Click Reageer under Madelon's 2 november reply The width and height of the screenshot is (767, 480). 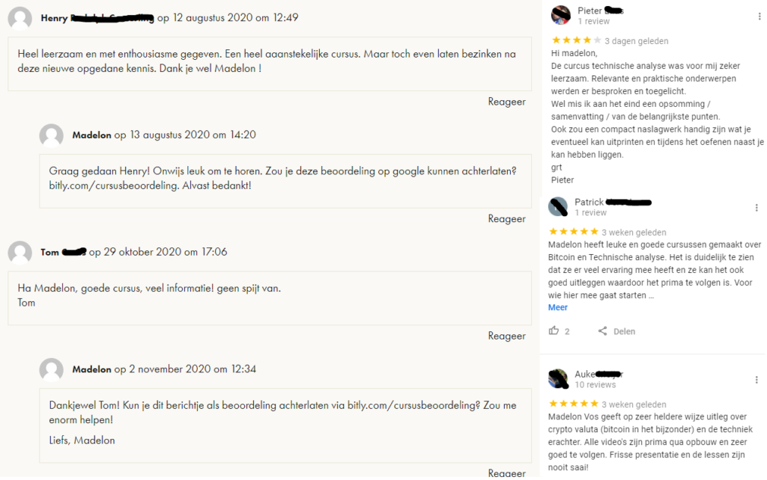click(x=506, y=473)
